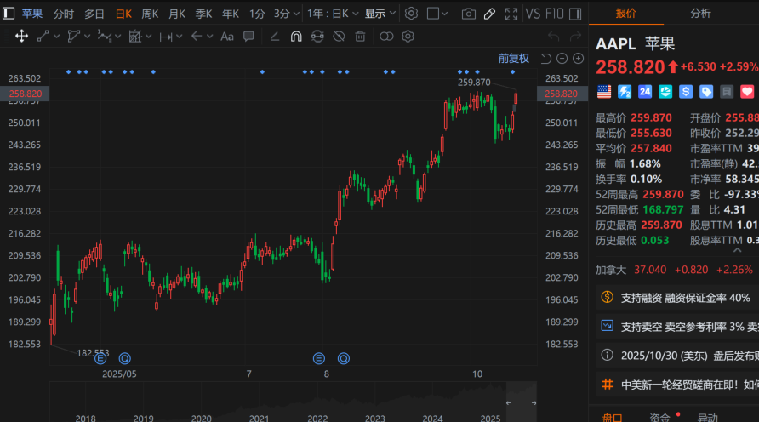
Task: Toggle the left sidebar panel icon
Action: pos(9,14)
